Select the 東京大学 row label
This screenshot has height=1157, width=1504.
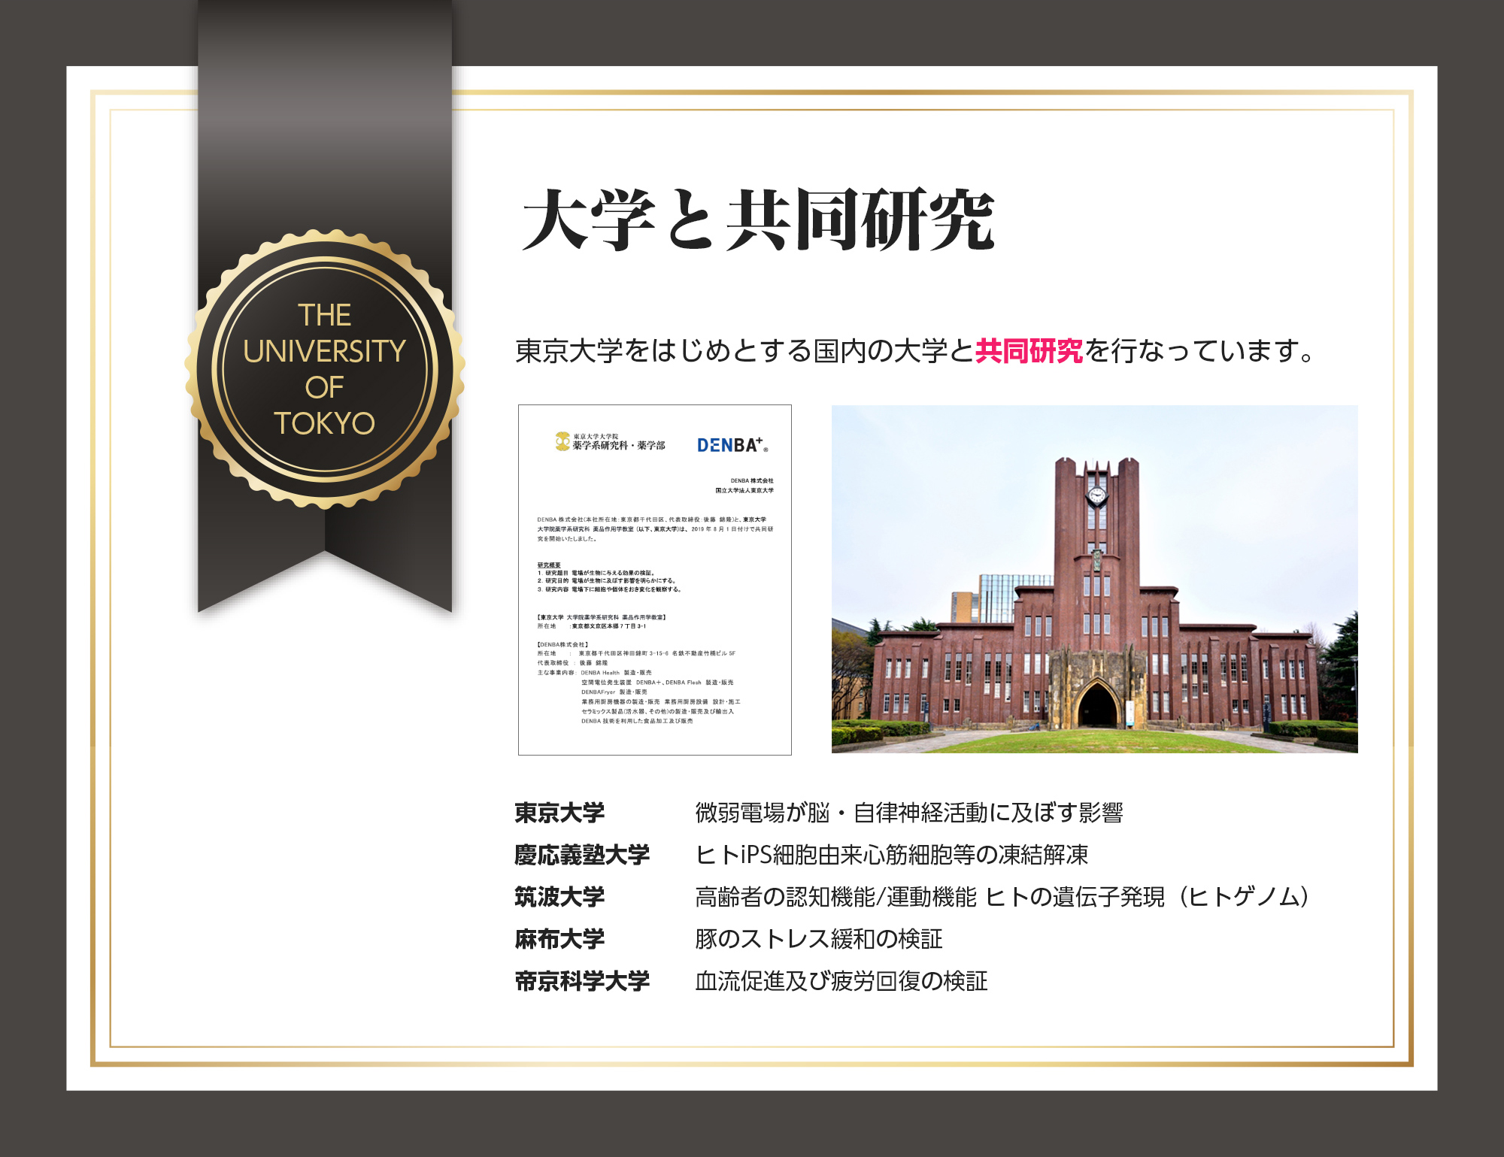click(x=559, y=812)
